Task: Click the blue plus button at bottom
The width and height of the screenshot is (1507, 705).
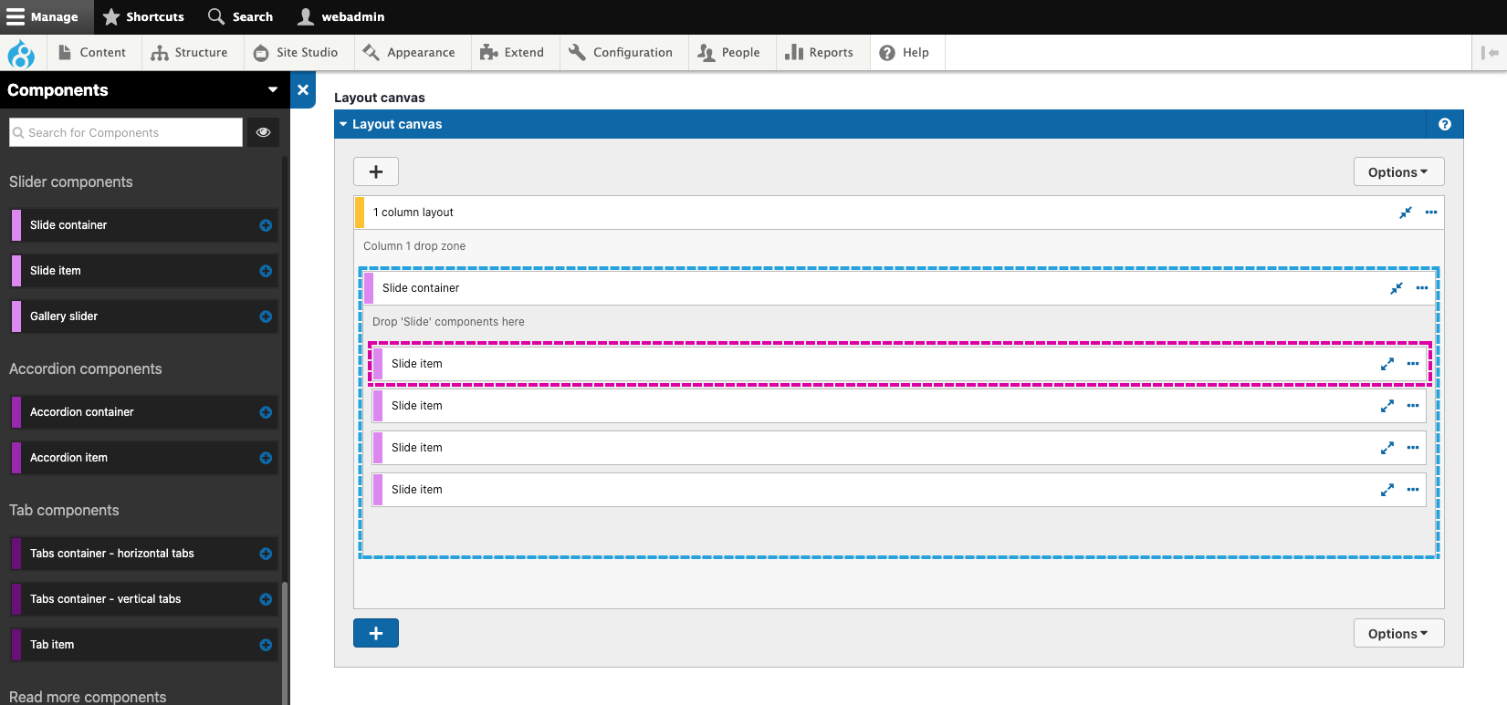Action: [376, 633]
